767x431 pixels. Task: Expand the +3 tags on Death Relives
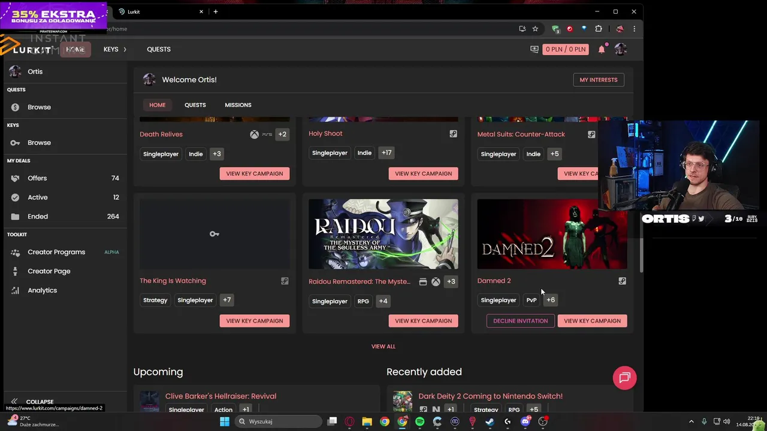(x=217, y=154)
